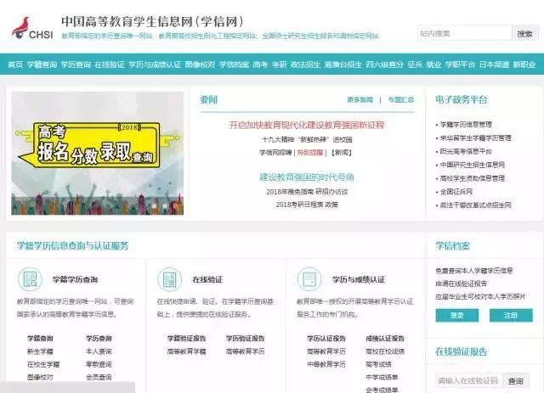Image resolution: width=544 pixels, height=393 pixels.
Task: Focus the 请输入在线验证码 input field
Action: coord(468,380)
